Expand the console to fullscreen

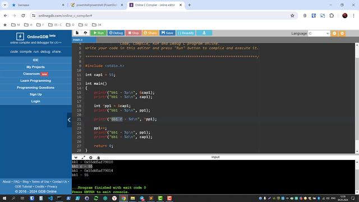point(84,158)
